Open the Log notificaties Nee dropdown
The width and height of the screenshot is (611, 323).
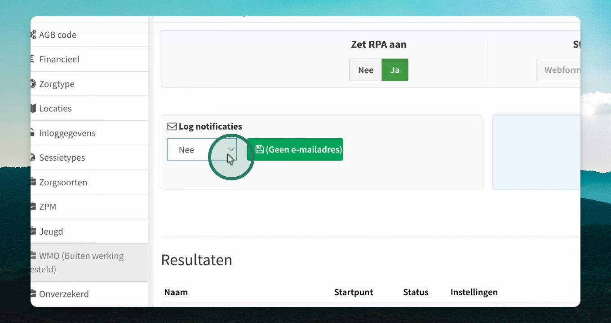point(202,149)
